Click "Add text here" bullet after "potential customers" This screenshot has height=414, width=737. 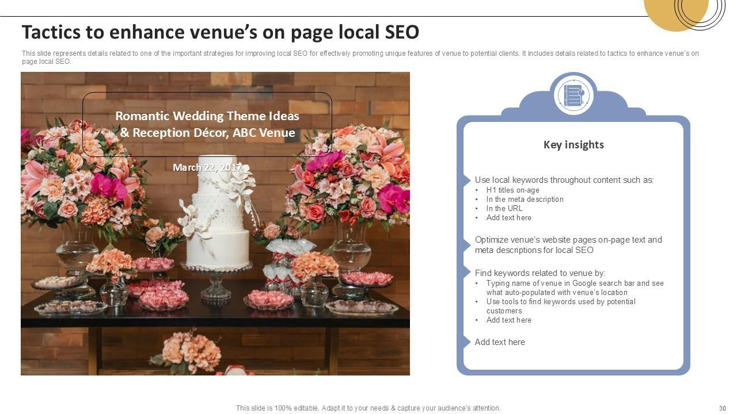(508, 320)
